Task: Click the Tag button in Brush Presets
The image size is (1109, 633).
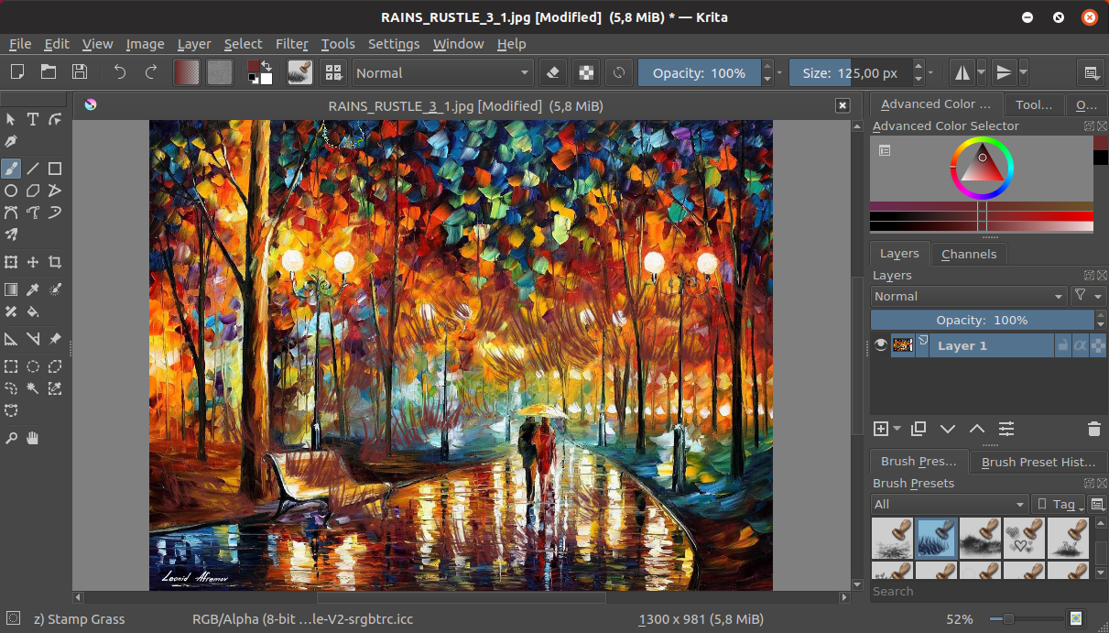Action: pyautogui.click(x=1058, y=504)
